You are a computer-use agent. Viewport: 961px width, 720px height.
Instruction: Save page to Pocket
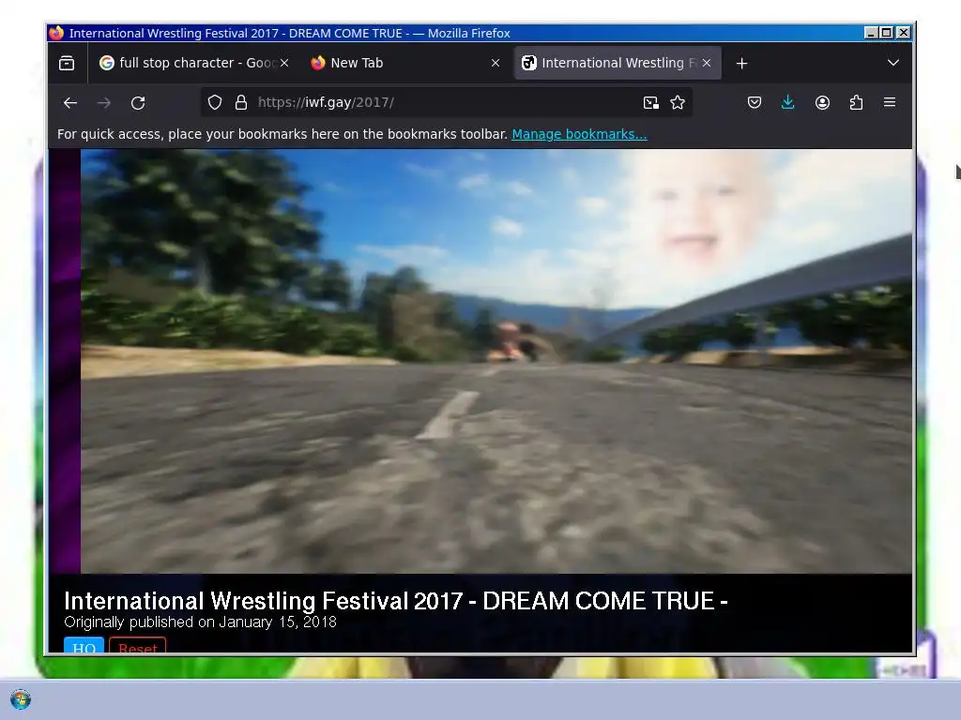coord(755,102)
